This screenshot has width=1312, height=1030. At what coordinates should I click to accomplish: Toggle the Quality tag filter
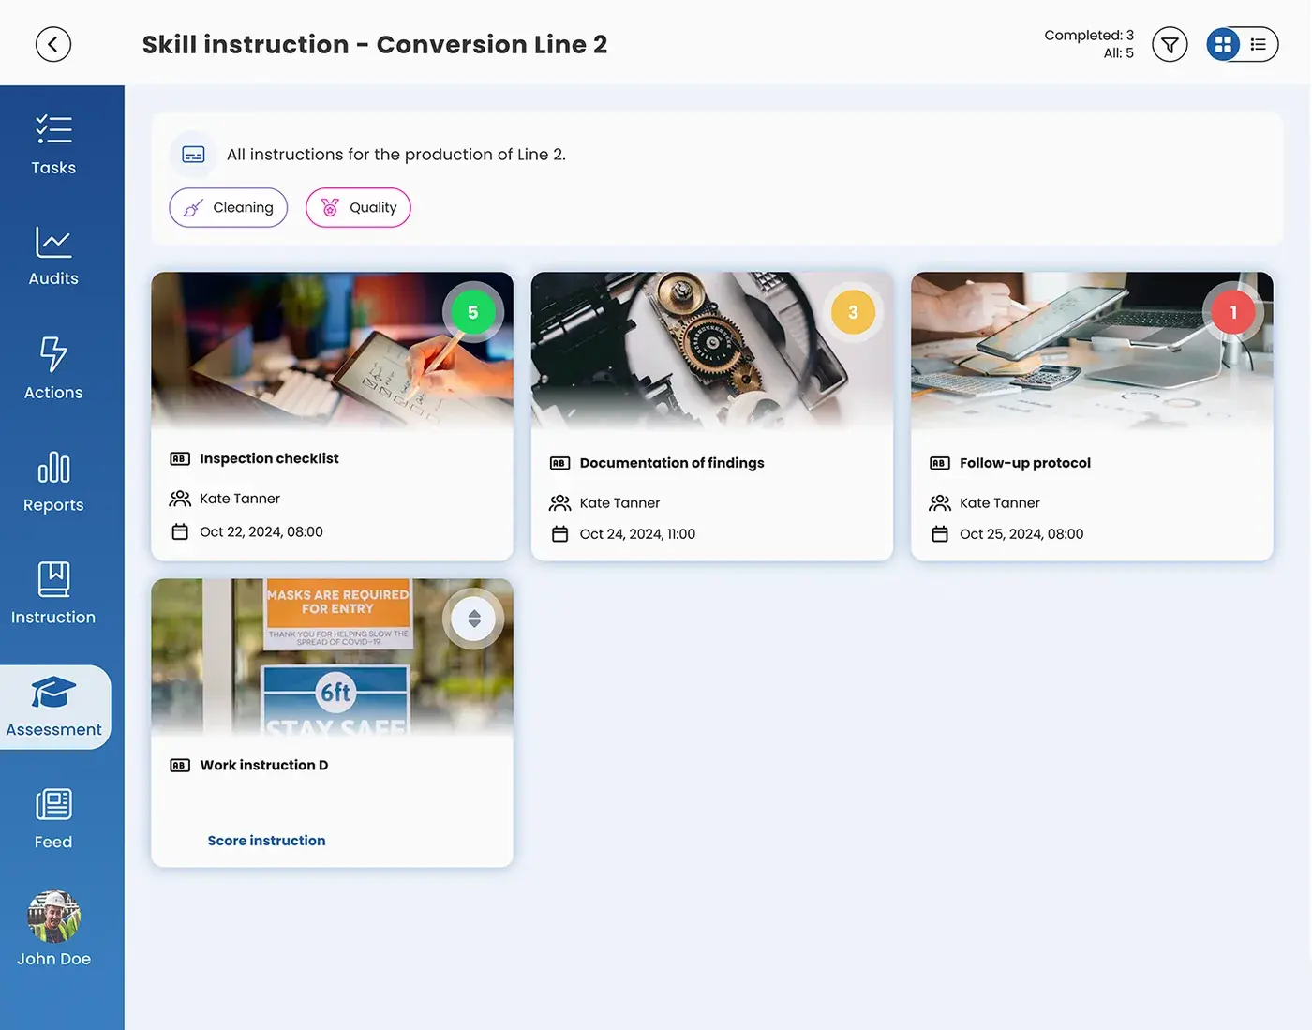click(x=358, y=208)
